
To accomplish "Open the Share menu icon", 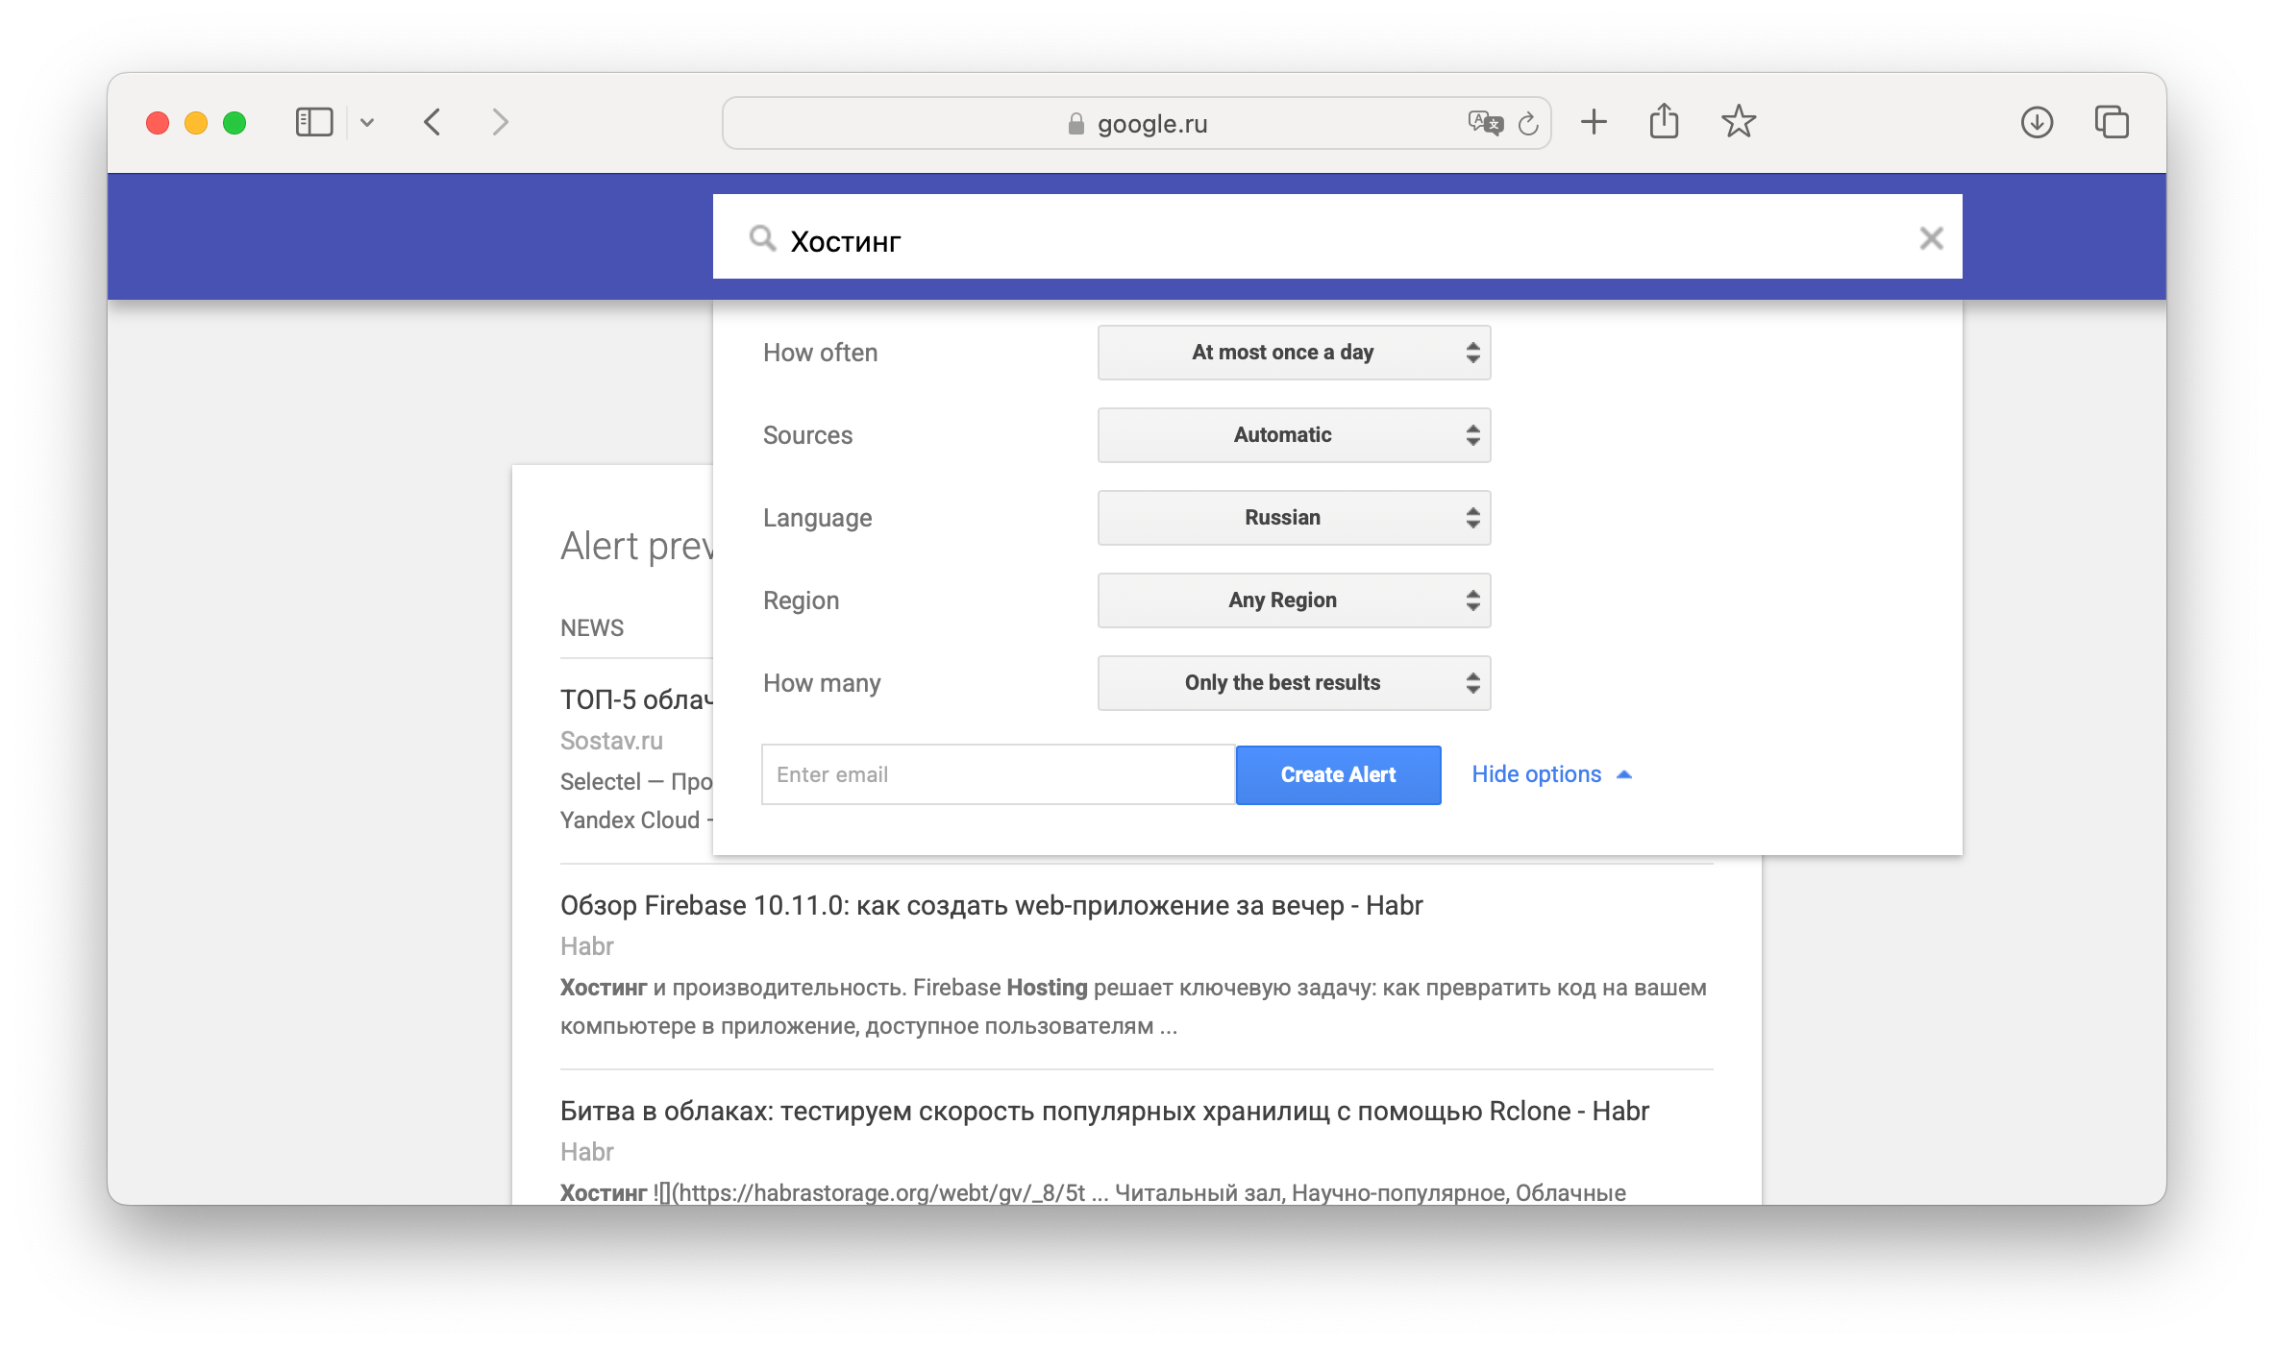I will coord(1666,121).
